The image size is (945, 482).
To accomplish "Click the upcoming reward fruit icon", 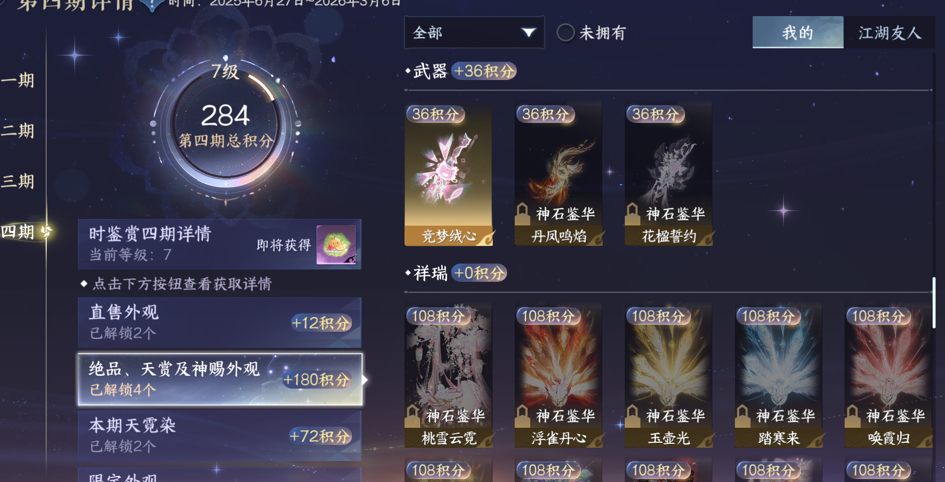I will tap(336, 245).
